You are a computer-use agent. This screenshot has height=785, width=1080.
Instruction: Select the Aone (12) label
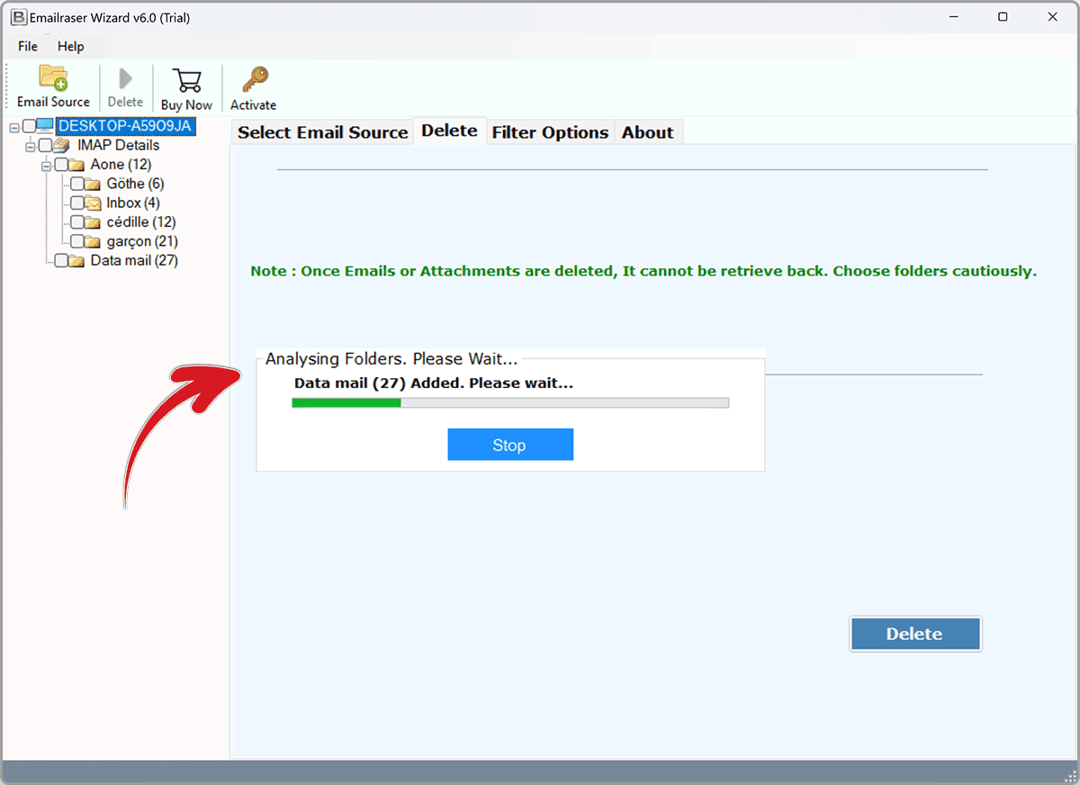coord(121,165)
